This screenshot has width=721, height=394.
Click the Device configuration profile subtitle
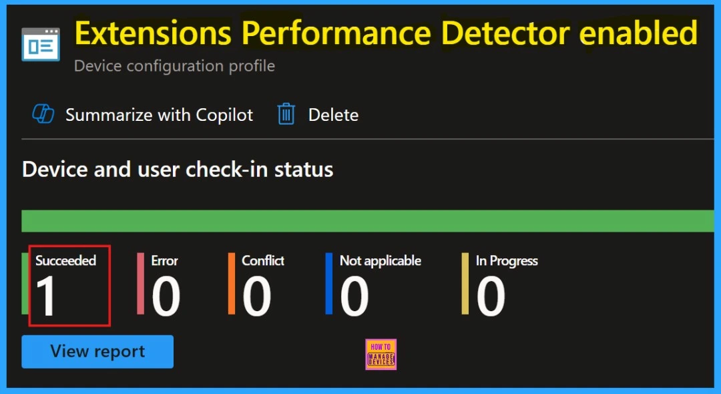[174, 66]
